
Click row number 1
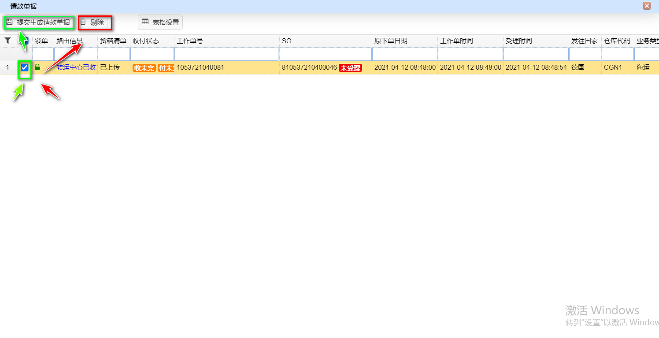7,67
